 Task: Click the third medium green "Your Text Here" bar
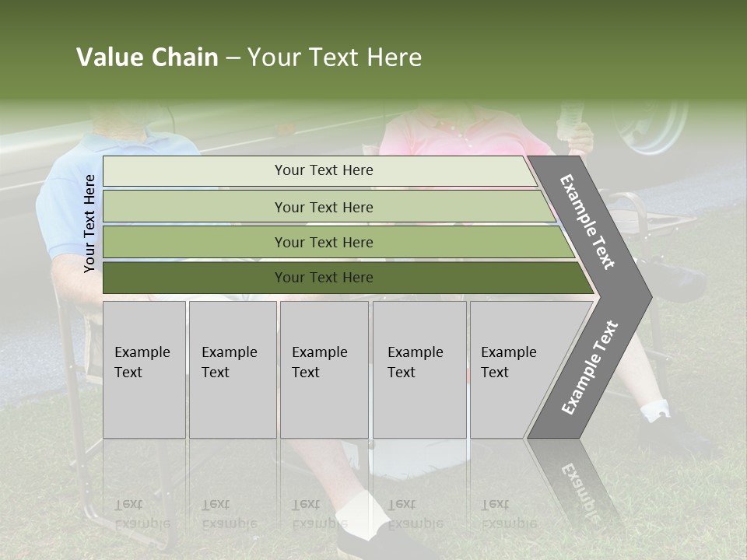tap(323, 242)
